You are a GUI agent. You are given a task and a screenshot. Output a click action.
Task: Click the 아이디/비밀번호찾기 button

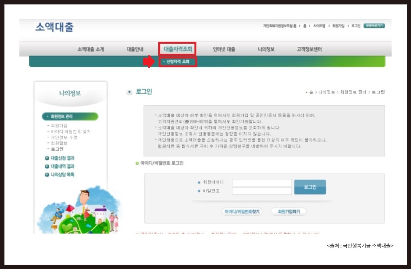click(242, 212)
